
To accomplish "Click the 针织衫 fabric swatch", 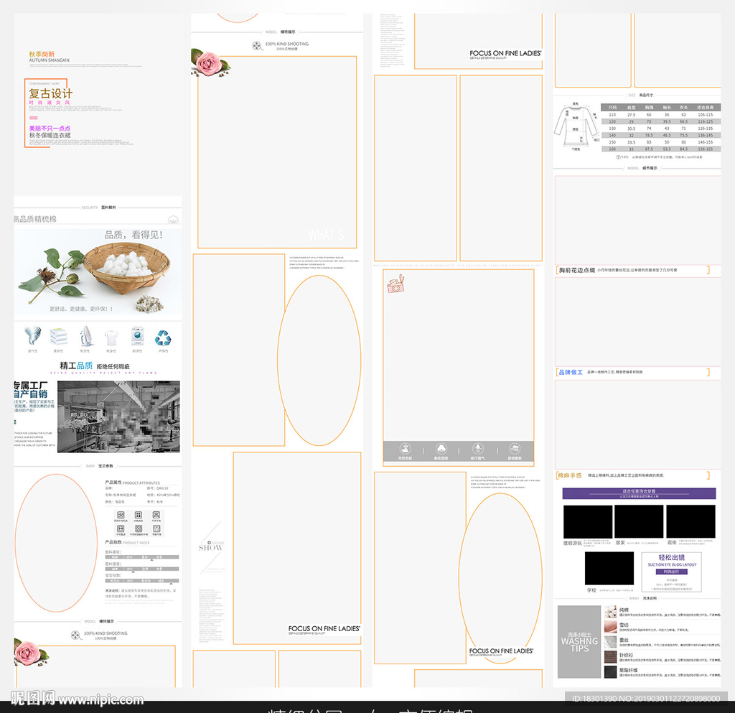I will coord(610,657).
